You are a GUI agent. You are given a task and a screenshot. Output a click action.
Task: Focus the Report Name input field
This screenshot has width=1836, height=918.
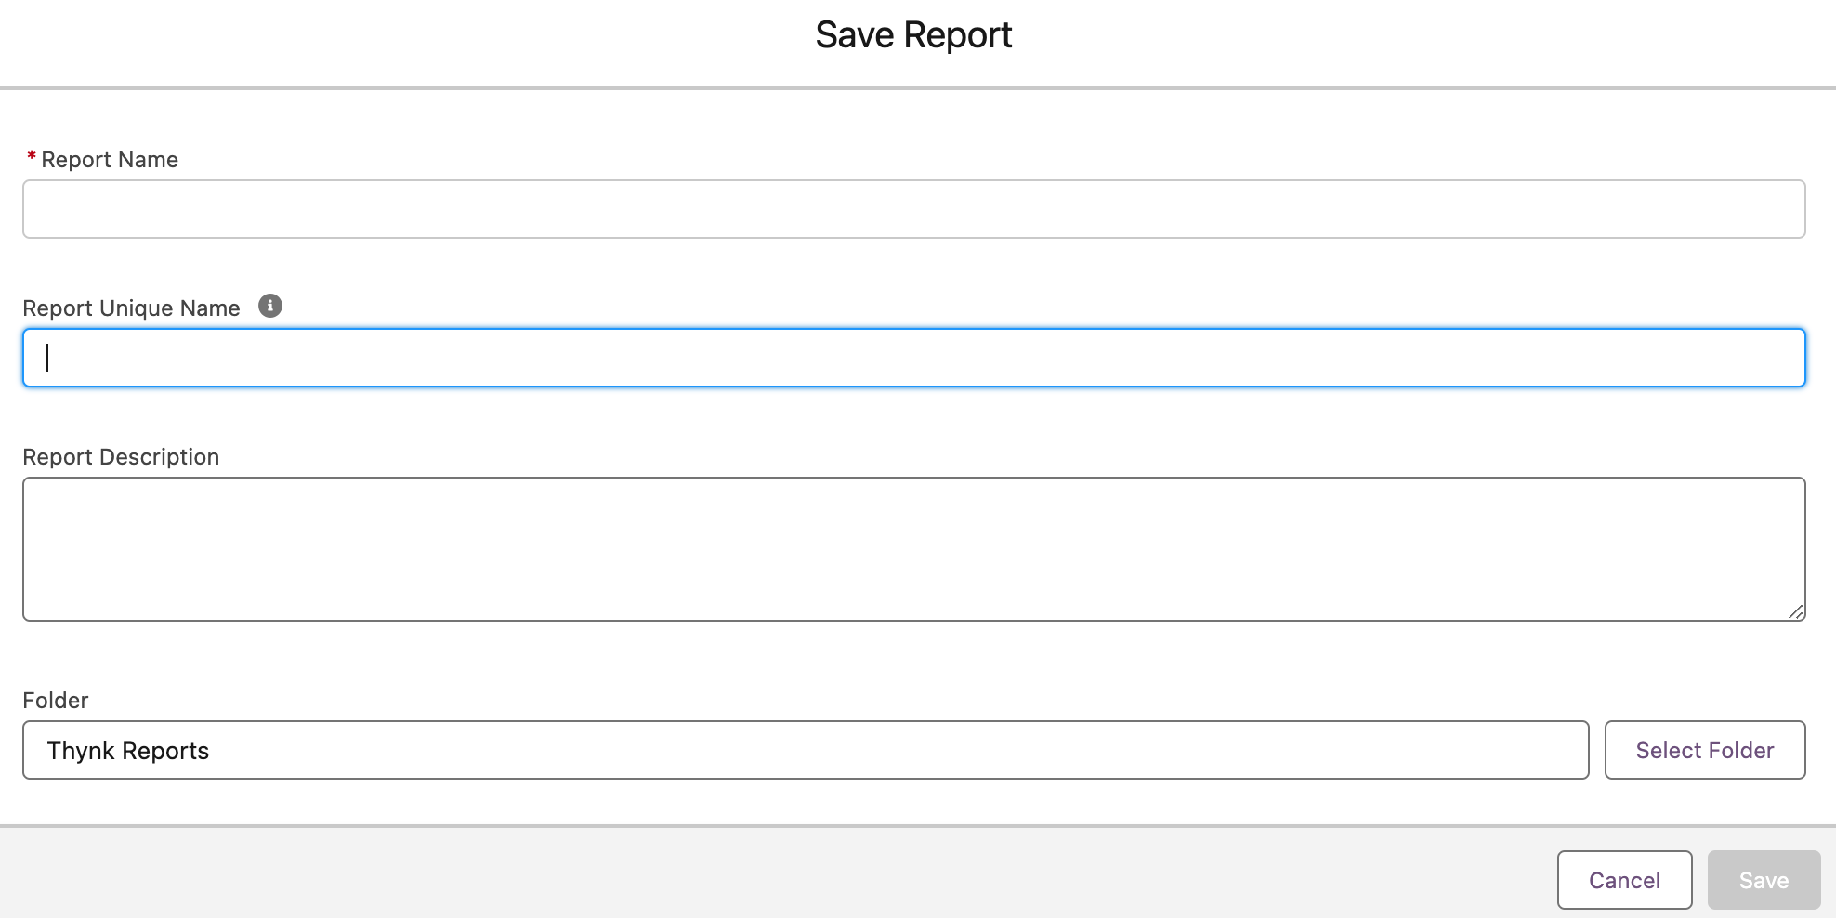[914, 209]
